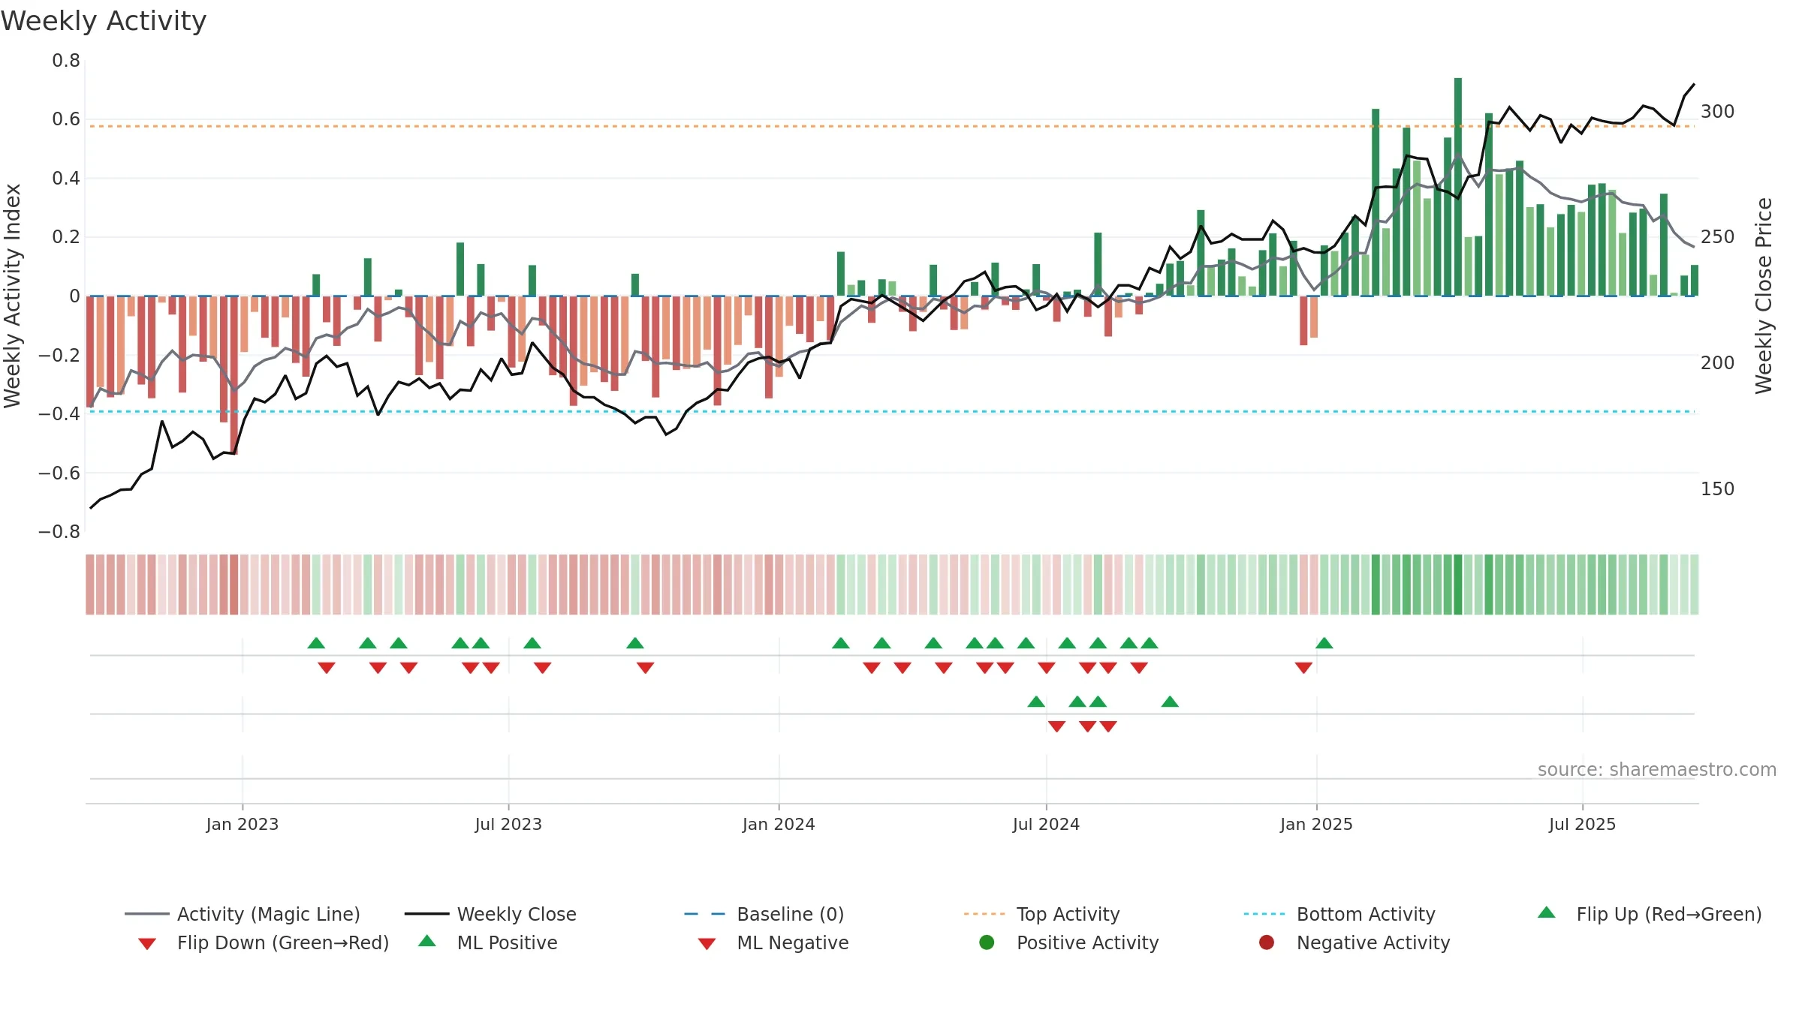
Task: Click the 250 price tick label
Action: click(x=1718, y=236)
